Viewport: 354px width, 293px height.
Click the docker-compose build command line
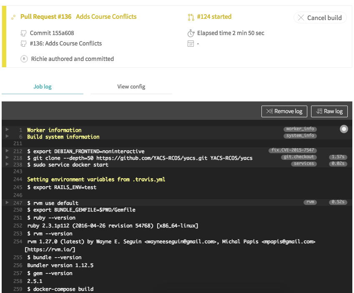pyautogui.click(x=60, y=289)
